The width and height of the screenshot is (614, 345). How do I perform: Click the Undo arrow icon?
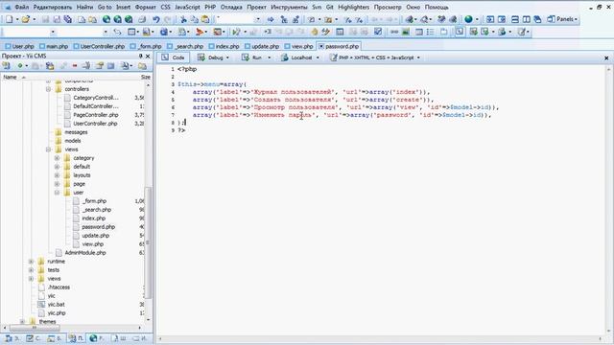click(x=156, y=19)
